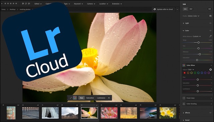Open the profile browser grid icon
214x122 pixels.
210,16
